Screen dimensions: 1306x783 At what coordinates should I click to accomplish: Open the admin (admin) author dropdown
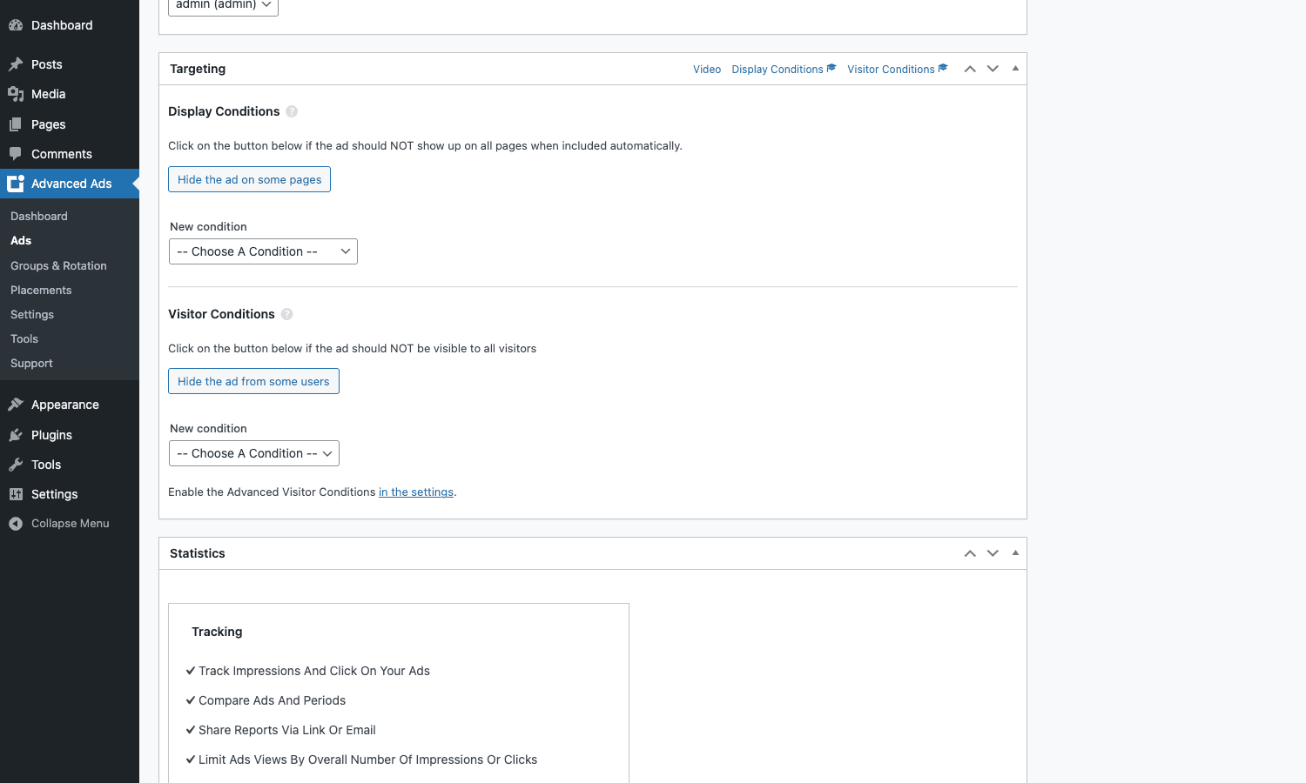[223, 5]
